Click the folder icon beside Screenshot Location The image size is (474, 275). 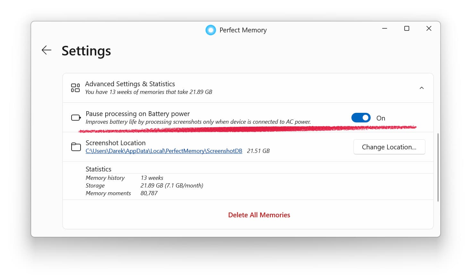tap(76, 146)
